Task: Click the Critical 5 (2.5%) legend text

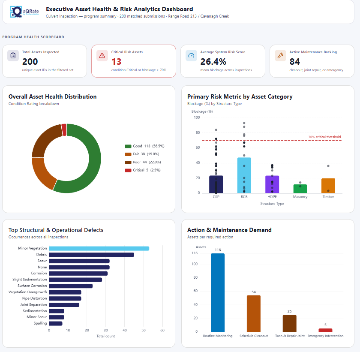Action: click(x=147, y=170)
